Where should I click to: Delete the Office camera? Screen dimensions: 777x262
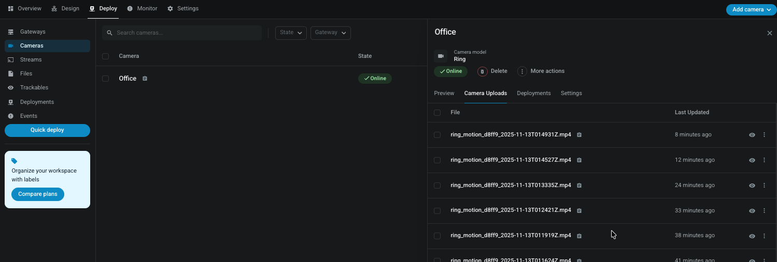click(x=492, y=71)
